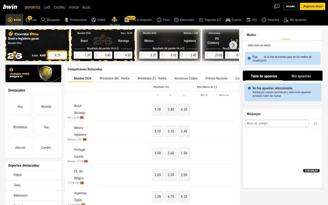The width and height of the screenshot is (328, 205).
Task: Open Promociones ribbon icon
Action: point(67,20)
